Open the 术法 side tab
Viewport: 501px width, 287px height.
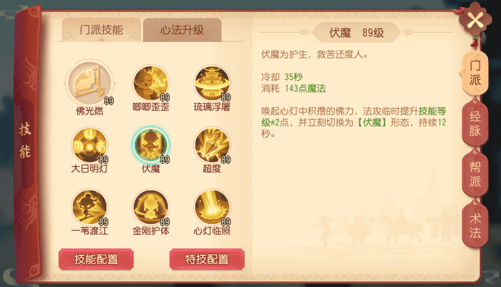click(475, 225)
